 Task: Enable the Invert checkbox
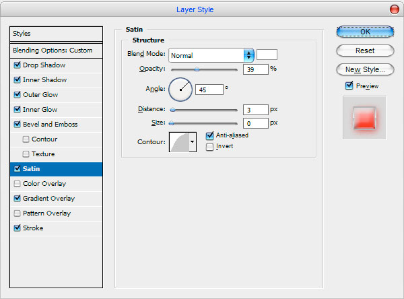coord(209,146)
